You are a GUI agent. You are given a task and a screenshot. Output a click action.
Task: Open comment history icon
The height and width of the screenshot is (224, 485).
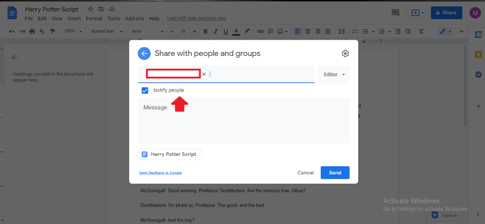tap(395, 13)
